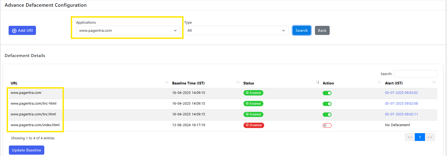Sort by Alert (IST) column arrows

point(434,82)
